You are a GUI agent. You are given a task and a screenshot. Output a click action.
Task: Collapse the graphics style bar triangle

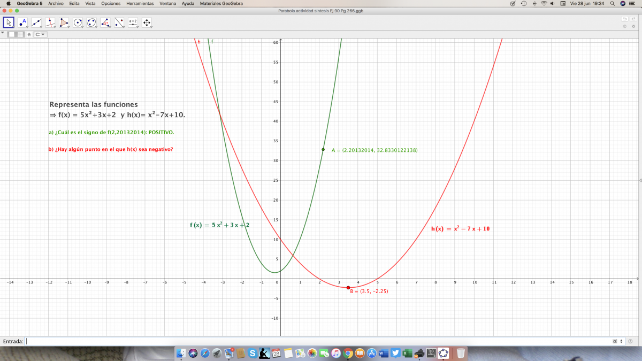point(3,33)
